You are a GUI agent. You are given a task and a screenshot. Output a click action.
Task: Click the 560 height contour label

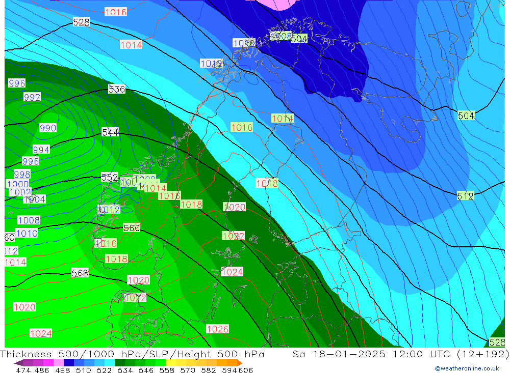132,228
